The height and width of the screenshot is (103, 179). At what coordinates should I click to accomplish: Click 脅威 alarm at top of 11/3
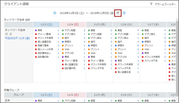click(40, 30)
